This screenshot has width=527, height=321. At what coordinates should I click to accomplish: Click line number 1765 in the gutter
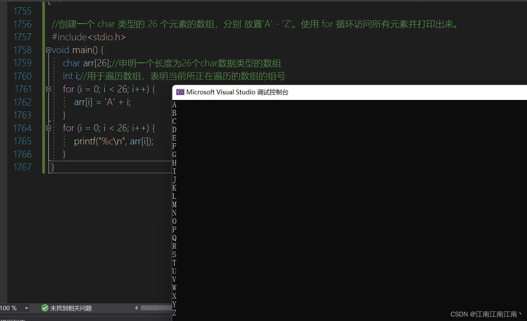point(23,141)
